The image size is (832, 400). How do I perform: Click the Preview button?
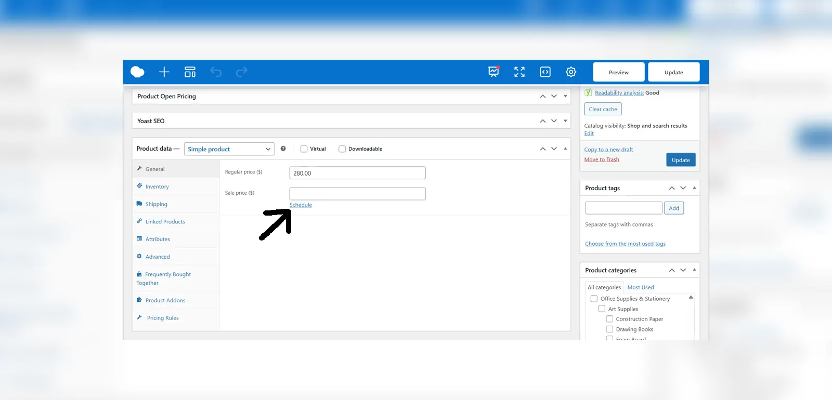point(618,72)
